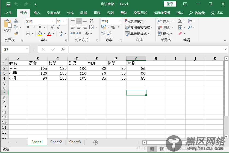
Task: Click decrease indent icon
Action: (x=73, y=34)
